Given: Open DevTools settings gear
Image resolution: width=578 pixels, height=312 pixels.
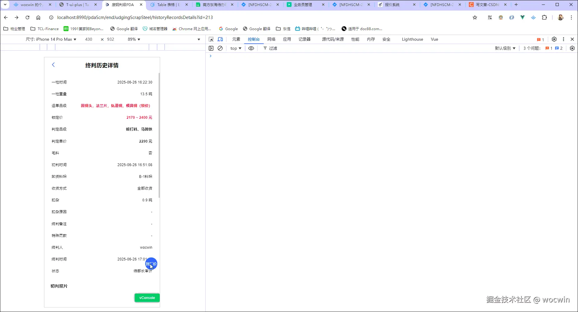Looking at the screenshot, I should pos(554,39).
